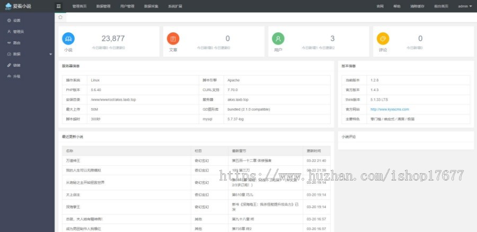Screen dimensions: 477x232
Task: Click the update time 03-22 21:40
Action: point(316,160)
